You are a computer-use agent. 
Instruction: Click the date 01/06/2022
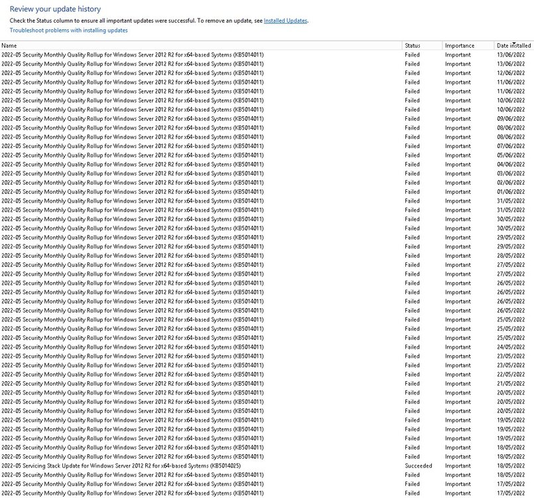click(x=511, y=192)
